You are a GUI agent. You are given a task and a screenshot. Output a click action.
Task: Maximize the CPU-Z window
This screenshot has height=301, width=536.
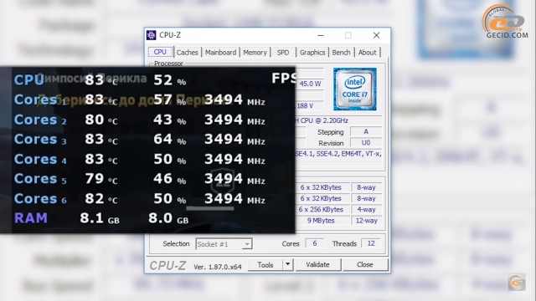[x=348, y=35]
